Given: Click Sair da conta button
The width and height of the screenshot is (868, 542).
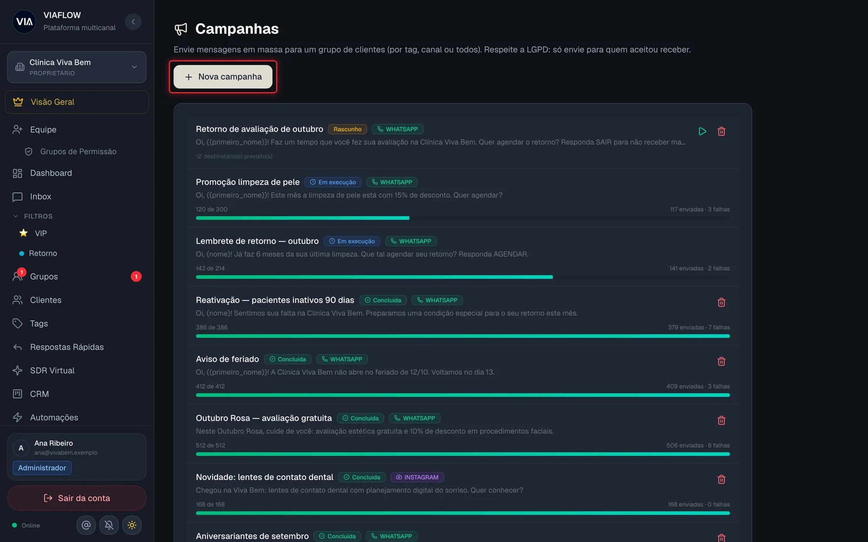Looking at the screenshot, I should 77,498.
